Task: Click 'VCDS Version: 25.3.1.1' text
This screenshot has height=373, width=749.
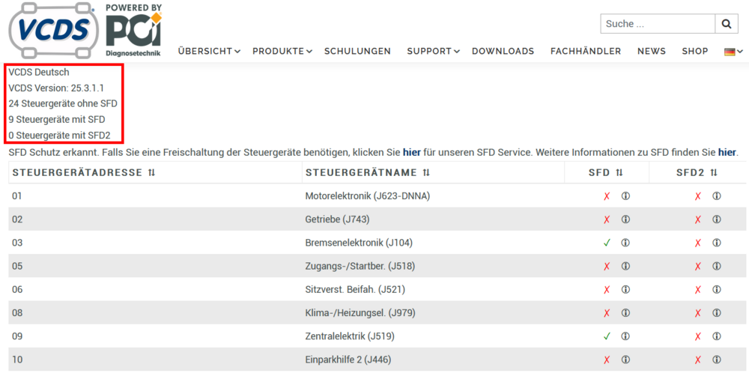Action: [56, 88]
